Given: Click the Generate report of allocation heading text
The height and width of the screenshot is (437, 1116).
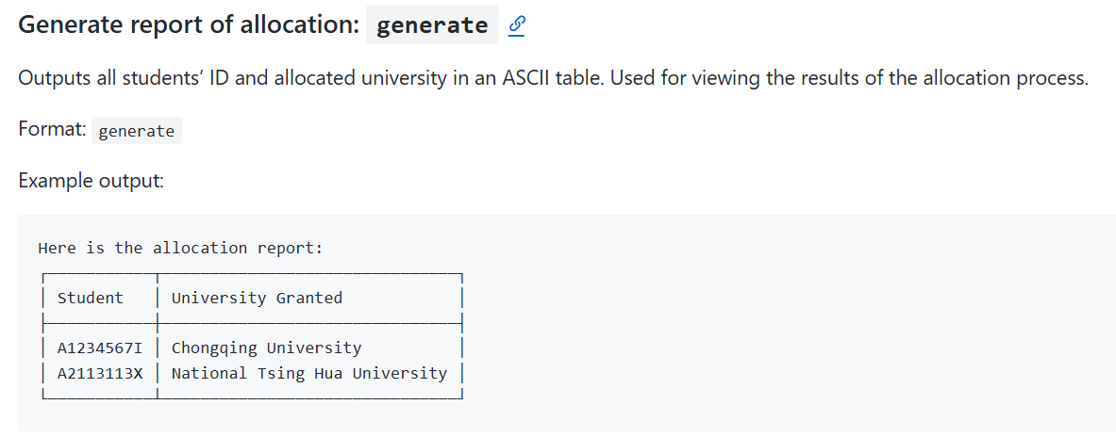Looking at the screenshot, I should (189, 24).
